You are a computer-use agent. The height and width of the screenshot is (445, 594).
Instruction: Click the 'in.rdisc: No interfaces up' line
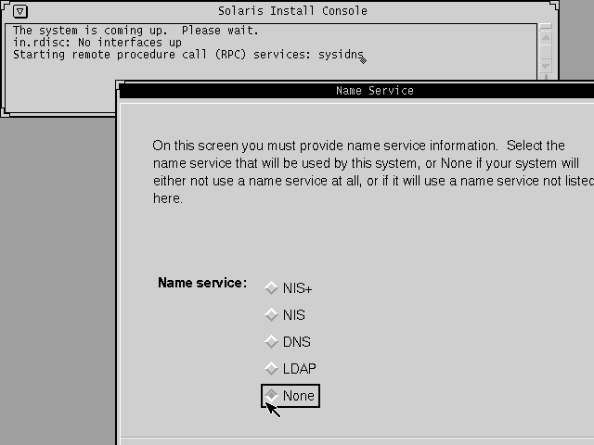pos(97,43)
